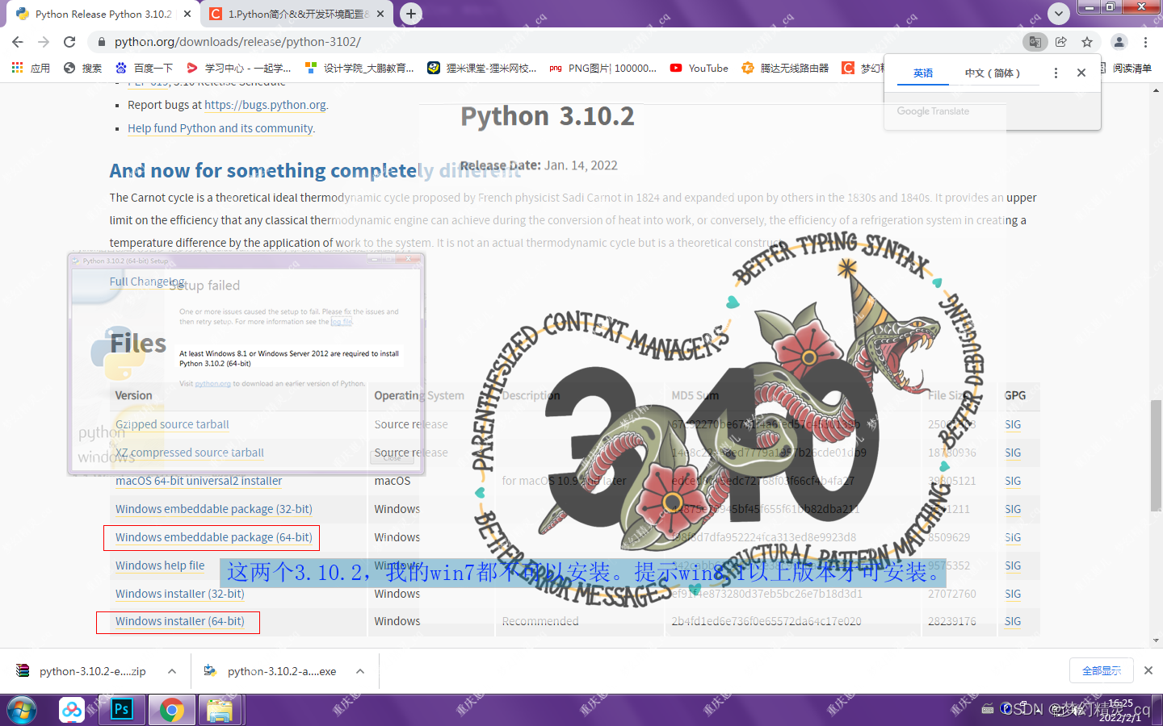Image resolution: width=1163 pixels, height=726 pixels.
Task: Expand options for python-3.10.2 zip download
Action: point(172,671)
